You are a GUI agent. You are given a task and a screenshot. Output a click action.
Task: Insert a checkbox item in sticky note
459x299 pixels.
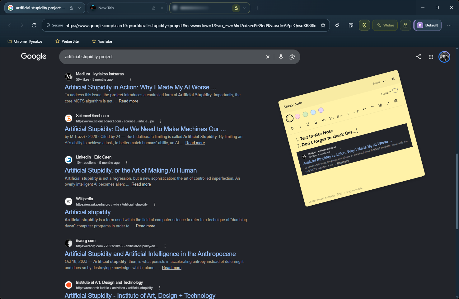380,105
